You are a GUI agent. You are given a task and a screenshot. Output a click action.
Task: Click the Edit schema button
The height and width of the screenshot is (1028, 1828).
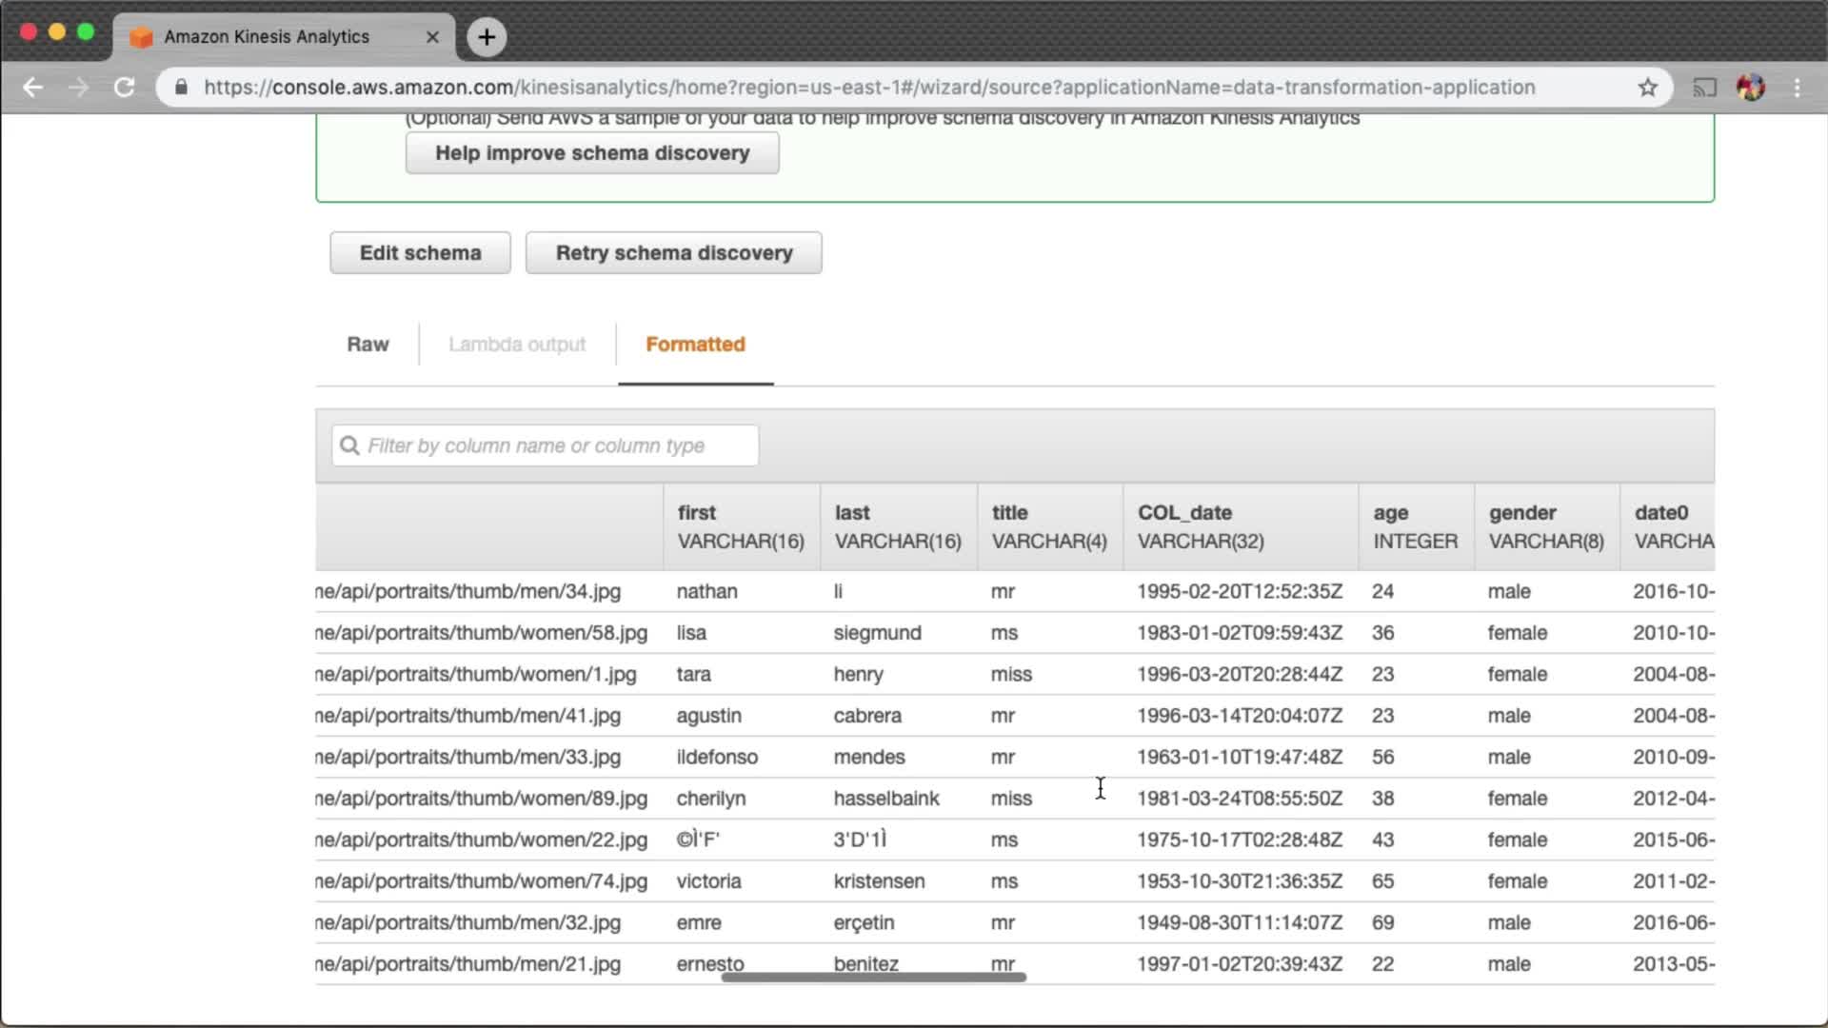(420, 253)
